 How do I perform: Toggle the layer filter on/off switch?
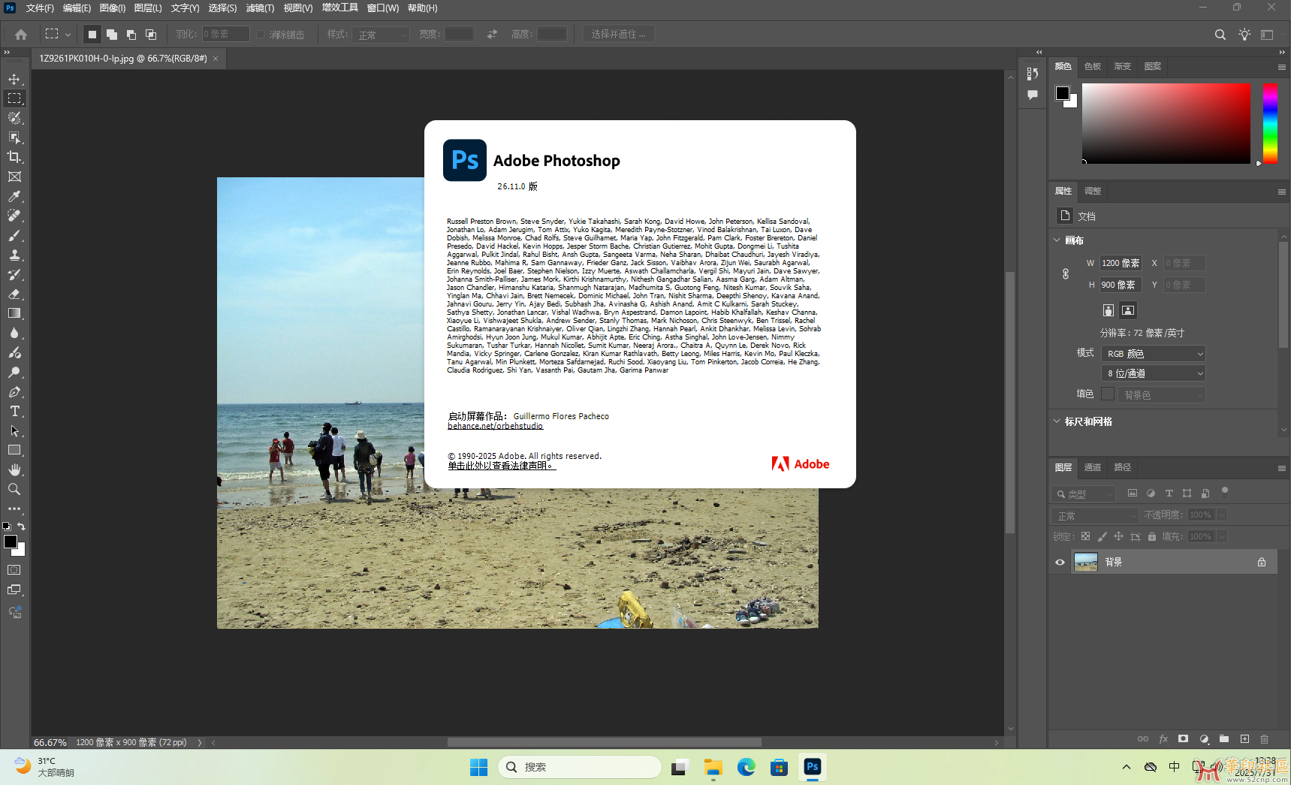click(x=1225, y=493)
